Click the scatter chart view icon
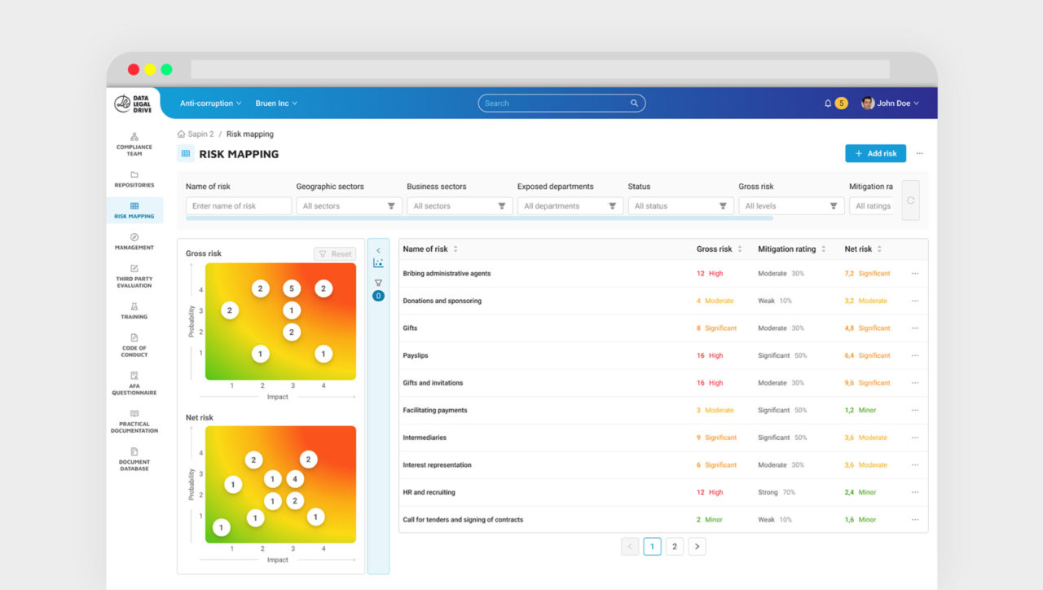This screenshot has width=1043, height=590. [378, 263]
